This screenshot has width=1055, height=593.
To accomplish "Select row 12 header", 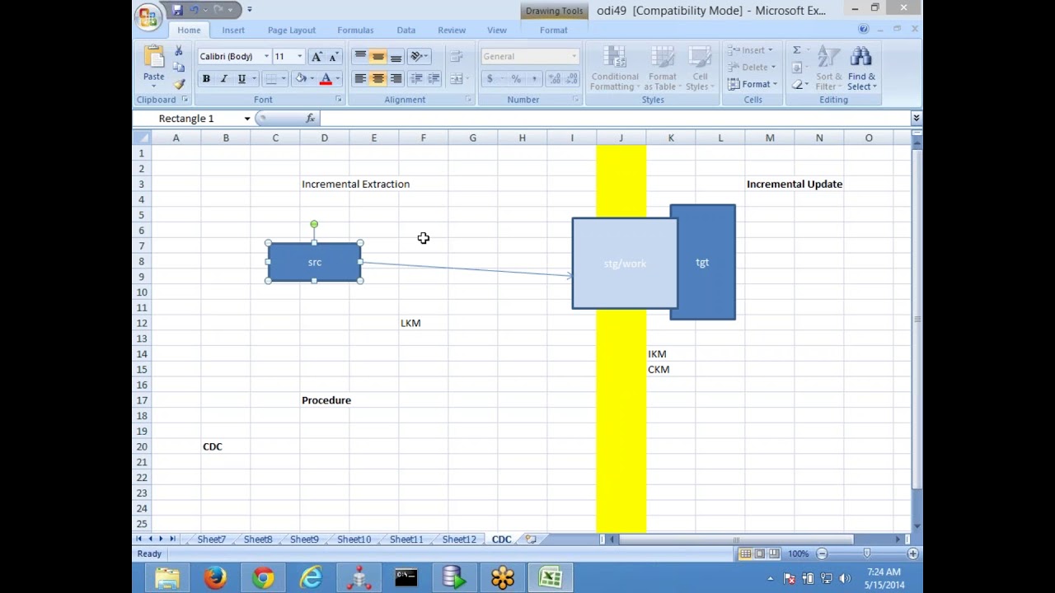I will tap(142, 323).
